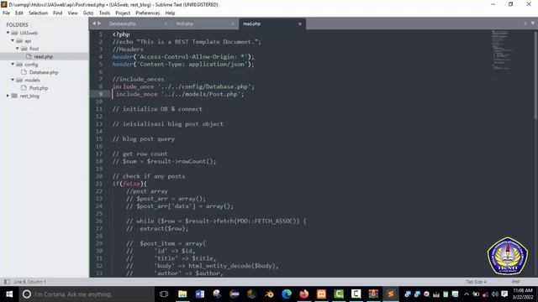Collapse the Post folder in sidebar
This screenshot has height=302, width=538.
pyautogui.click(x=18, y=49)
